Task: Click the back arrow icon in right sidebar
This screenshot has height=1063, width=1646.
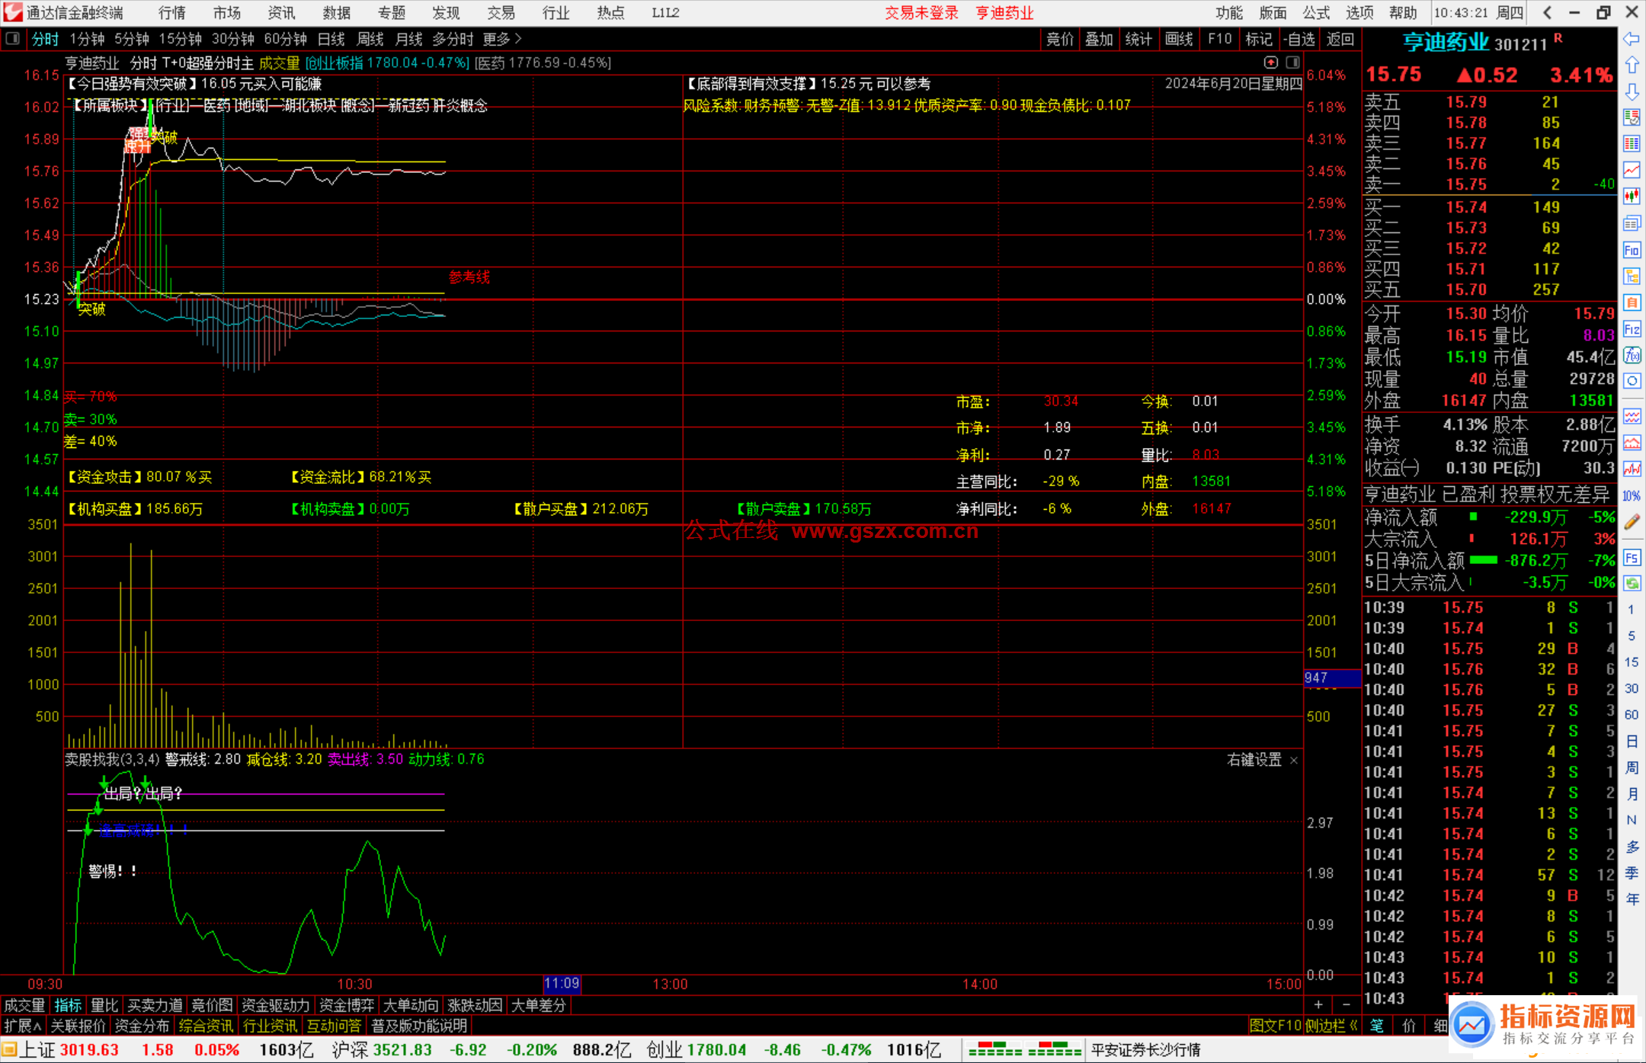Action: tap(1632, 39)
